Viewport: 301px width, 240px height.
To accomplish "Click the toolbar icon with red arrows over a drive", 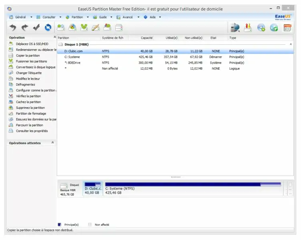I will 248,28.
